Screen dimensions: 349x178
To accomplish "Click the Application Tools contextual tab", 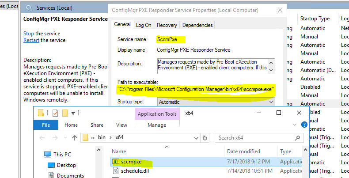I will [x=157, y=114].
